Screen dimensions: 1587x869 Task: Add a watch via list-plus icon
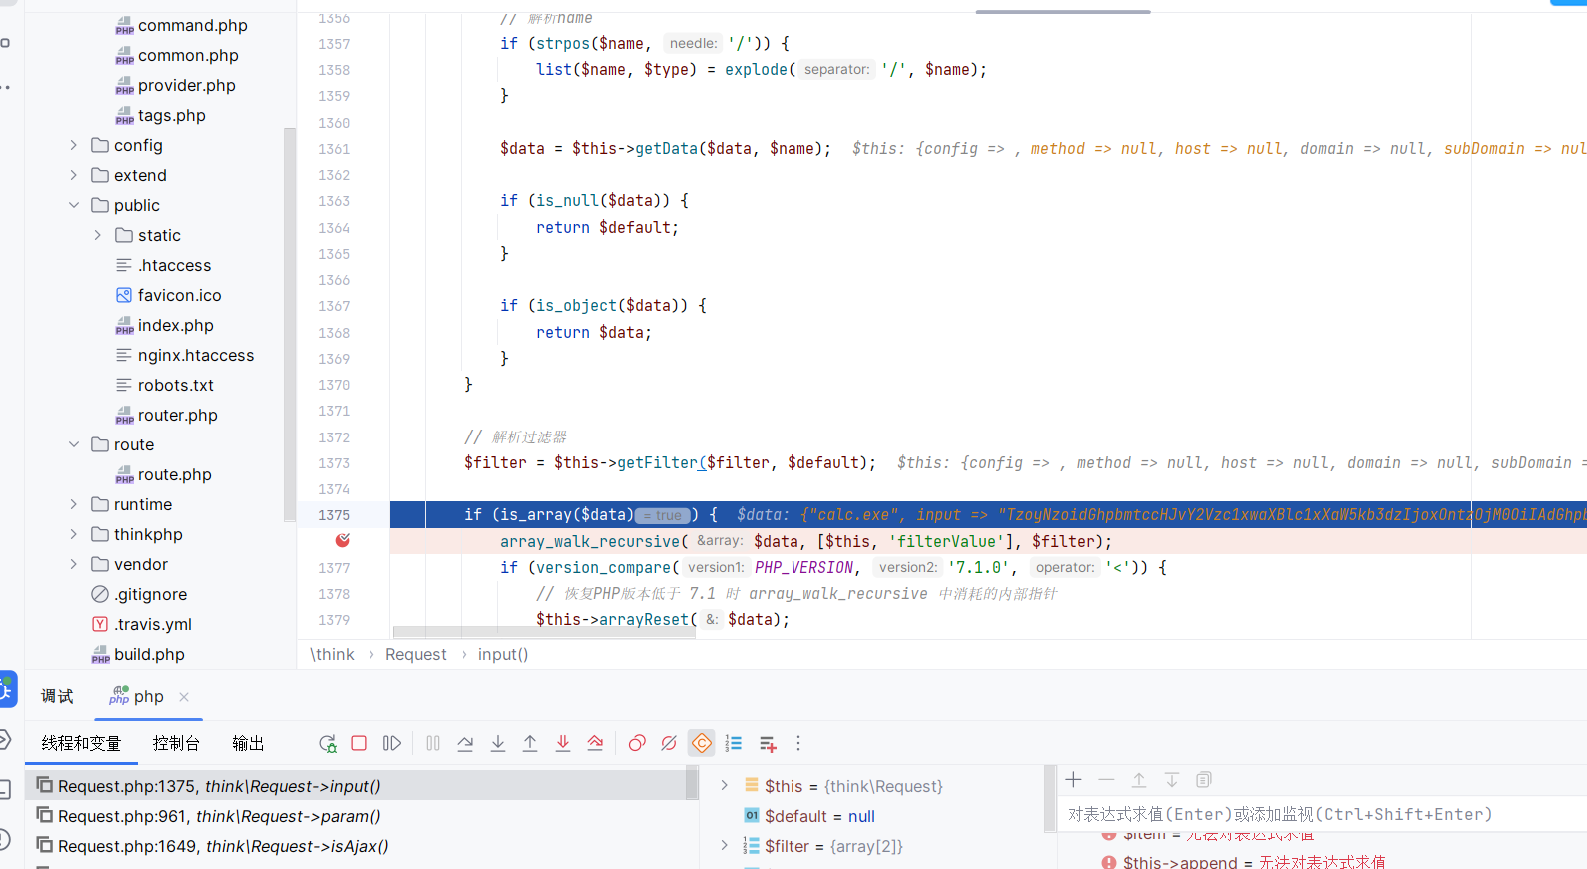(768, 743)
